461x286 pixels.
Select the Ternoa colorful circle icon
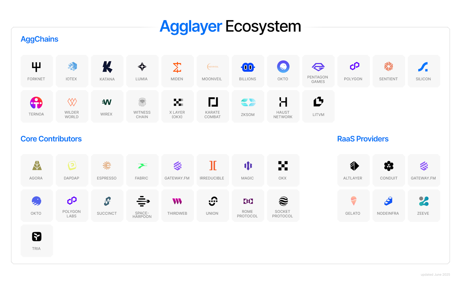[x=36, y=102]
